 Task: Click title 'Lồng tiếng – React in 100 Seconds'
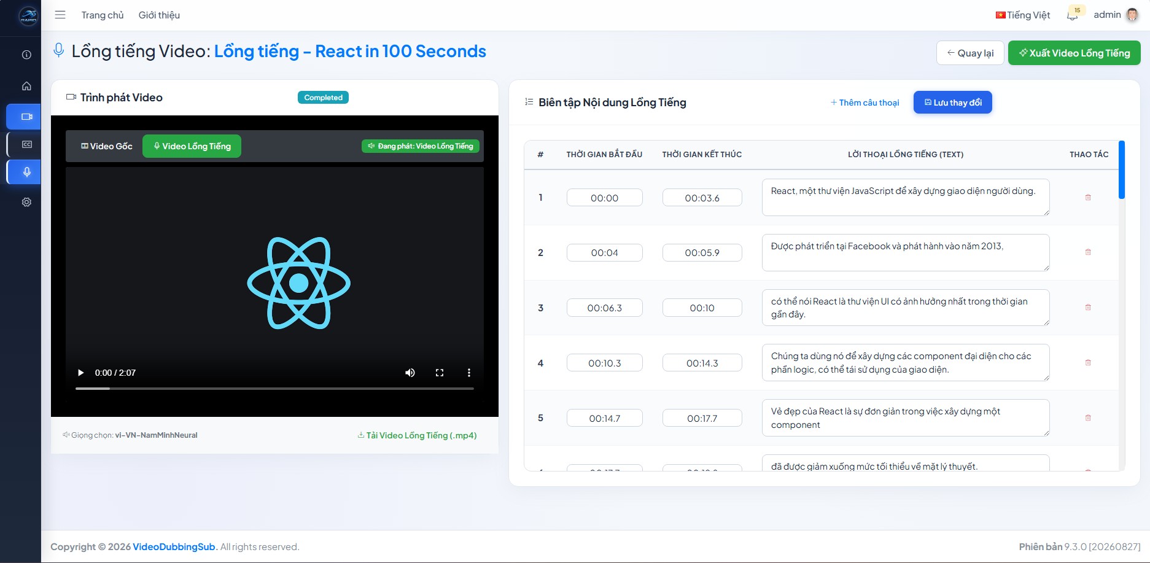350,51
